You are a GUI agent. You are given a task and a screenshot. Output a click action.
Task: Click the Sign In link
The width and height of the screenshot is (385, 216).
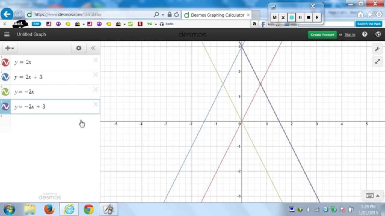click(x=350, y=34)
